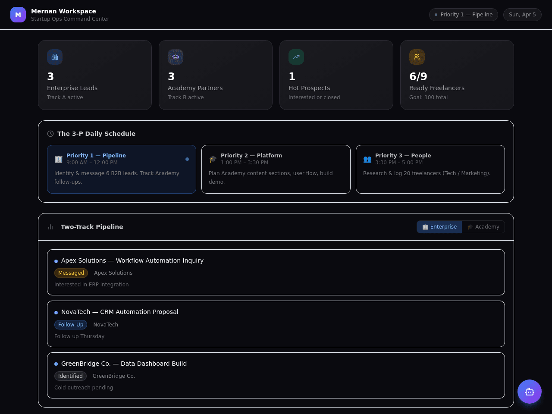
Task: Click the 'GreenBridge Co.' label beside Identified
Action: 114,376
